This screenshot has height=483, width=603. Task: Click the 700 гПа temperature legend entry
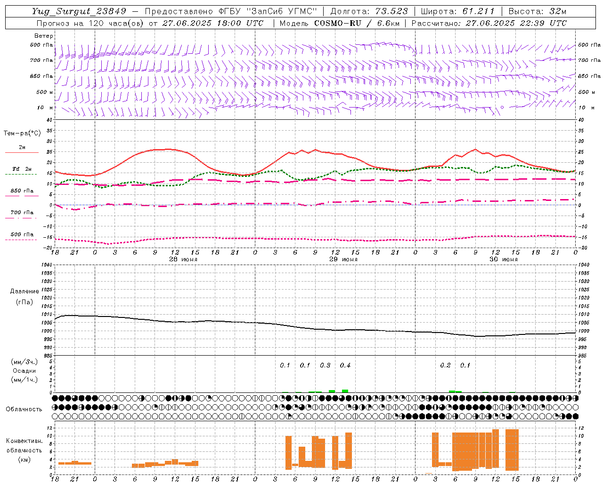(22, 213)
